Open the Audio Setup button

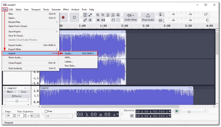pyautogui.click(x=131, y=17)
